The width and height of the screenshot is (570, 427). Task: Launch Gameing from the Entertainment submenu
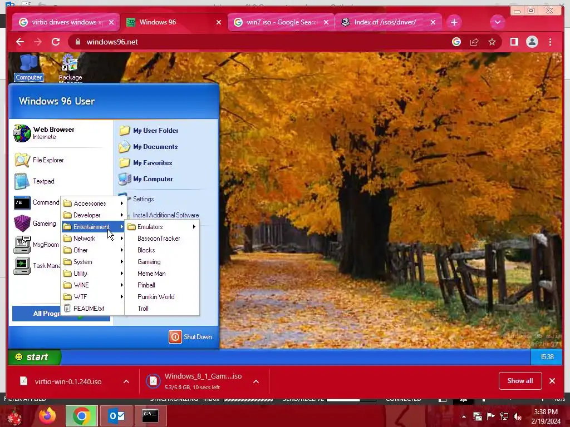point(162,261)
